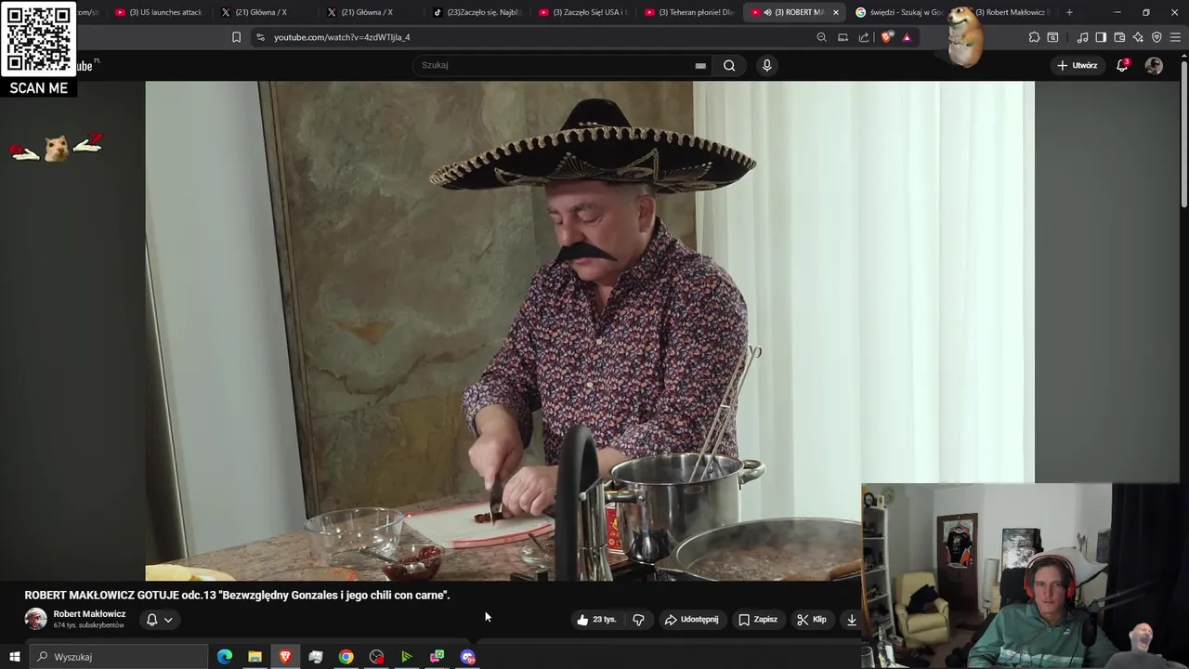This screenshot has width=1189, height=669.
Task: Open a new browser tab with plus
Action: (1069, 12)
